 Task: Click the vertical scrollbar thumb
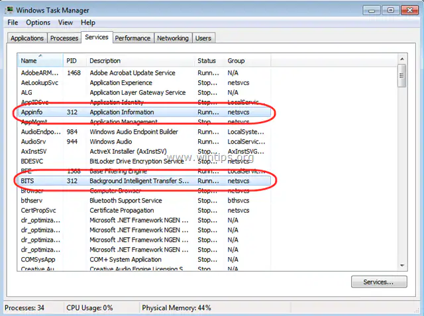click(402, 76)
